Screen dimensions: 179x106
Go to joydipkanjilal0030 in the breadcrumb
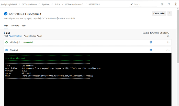[9, 4]
